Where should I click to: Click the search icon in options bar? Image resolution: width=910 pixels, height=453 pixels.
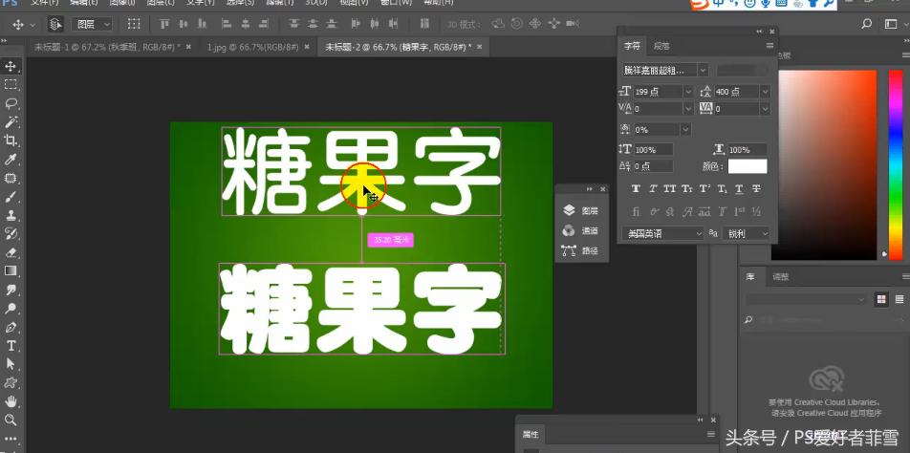pyautogui.click(x=866, y=24)
